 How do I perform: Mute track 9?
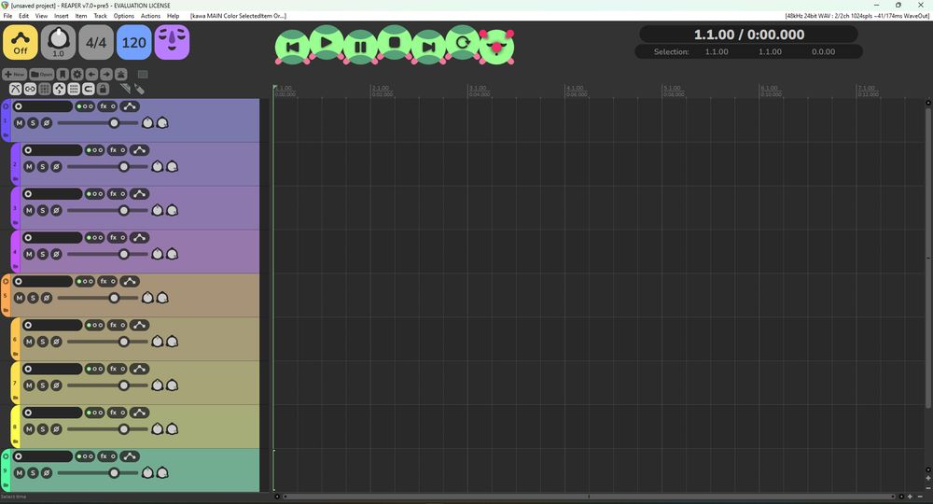[x=19, y=473]
